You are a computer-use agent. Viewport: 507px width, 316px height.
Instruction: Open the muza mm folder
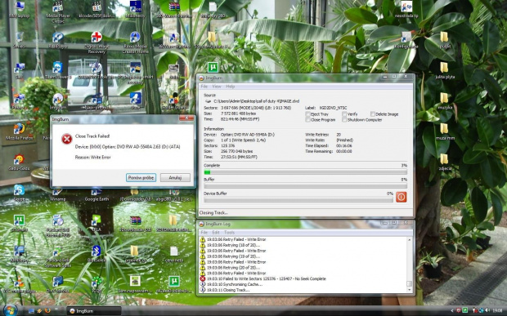point(445,131)
